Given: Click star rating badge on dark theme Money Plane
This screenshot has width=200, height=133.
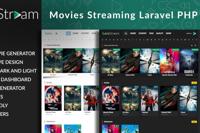Looking at the screenshot, I should coord(117,87).
